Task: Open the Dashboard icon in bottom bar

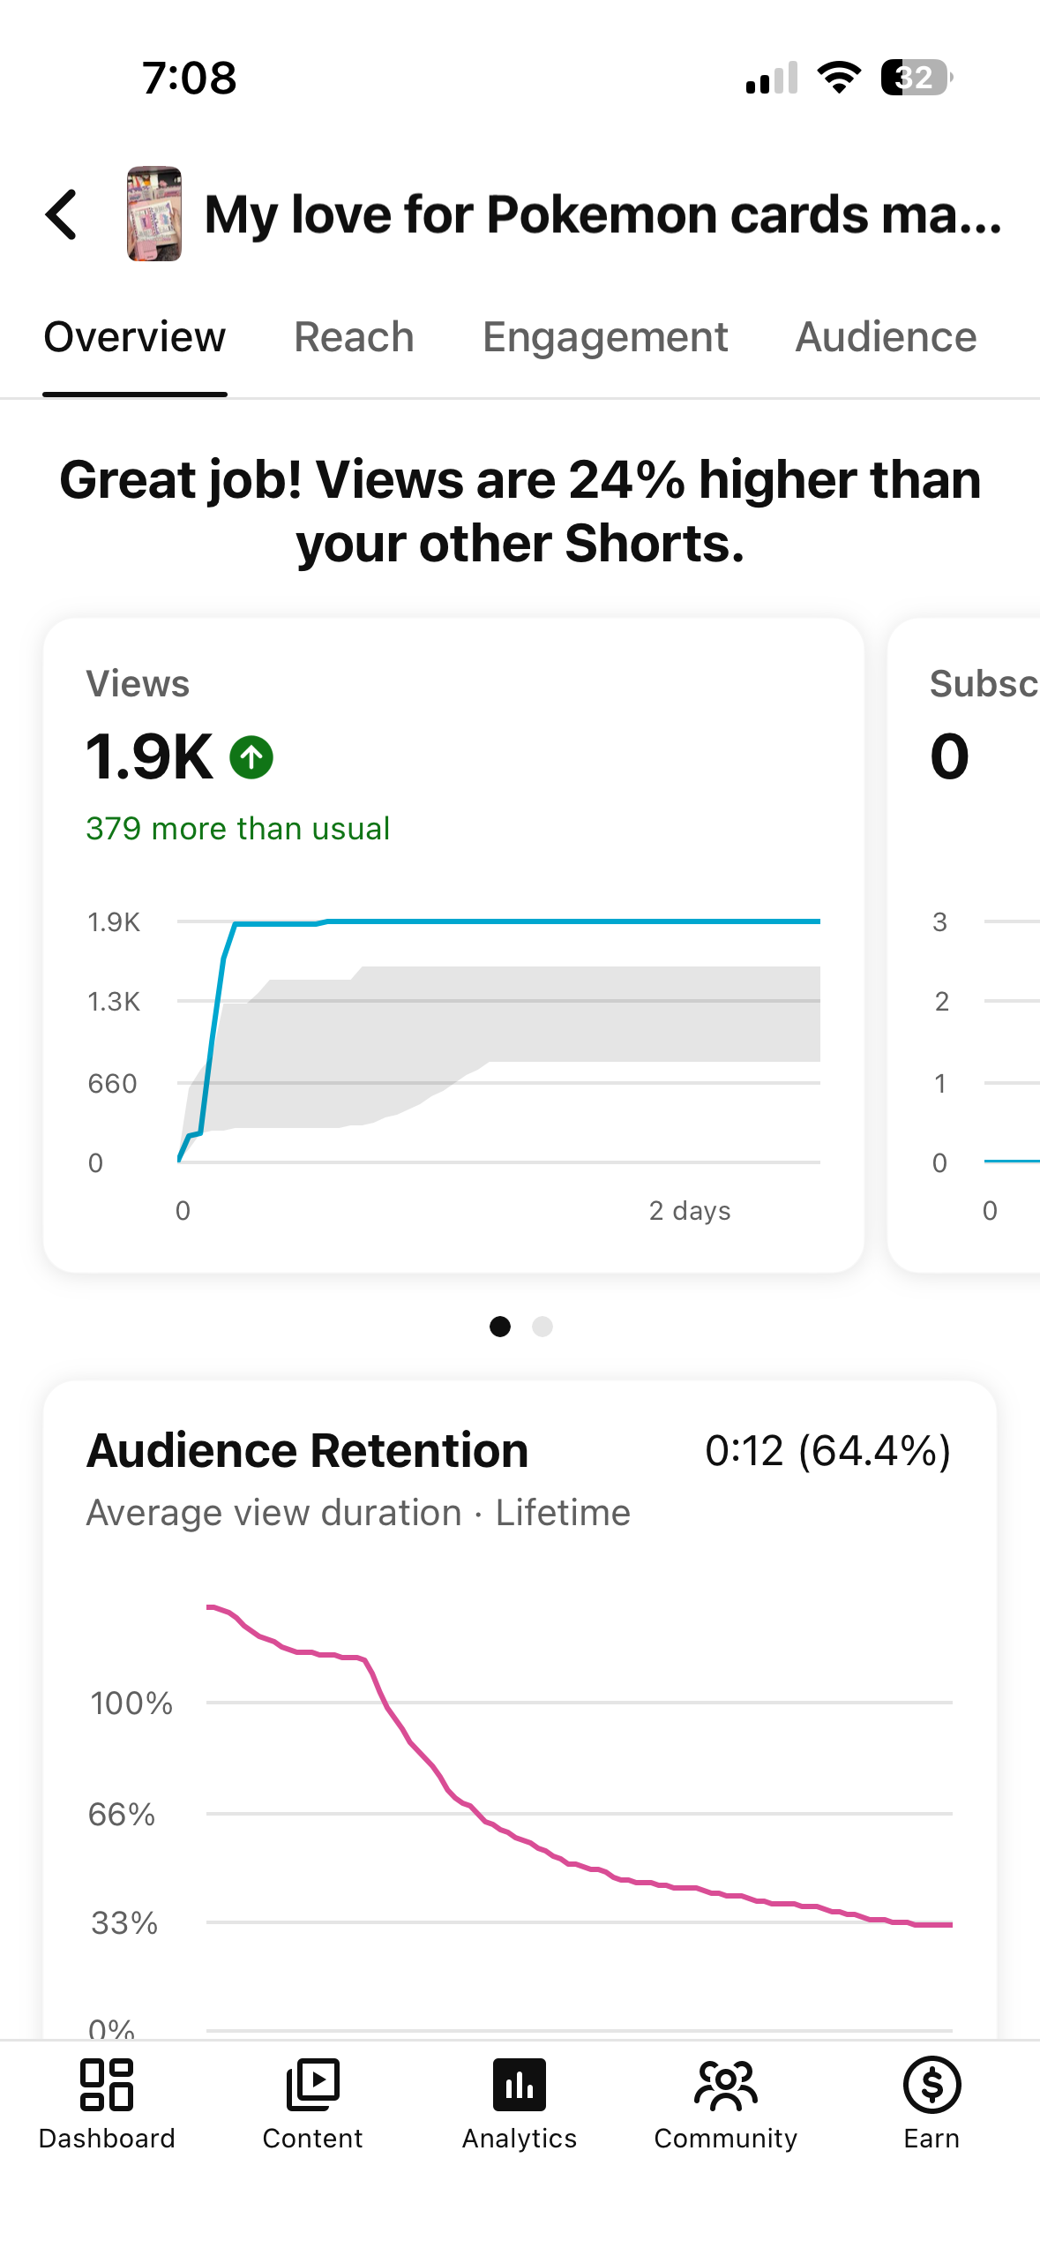Action: click(107, 2085)
